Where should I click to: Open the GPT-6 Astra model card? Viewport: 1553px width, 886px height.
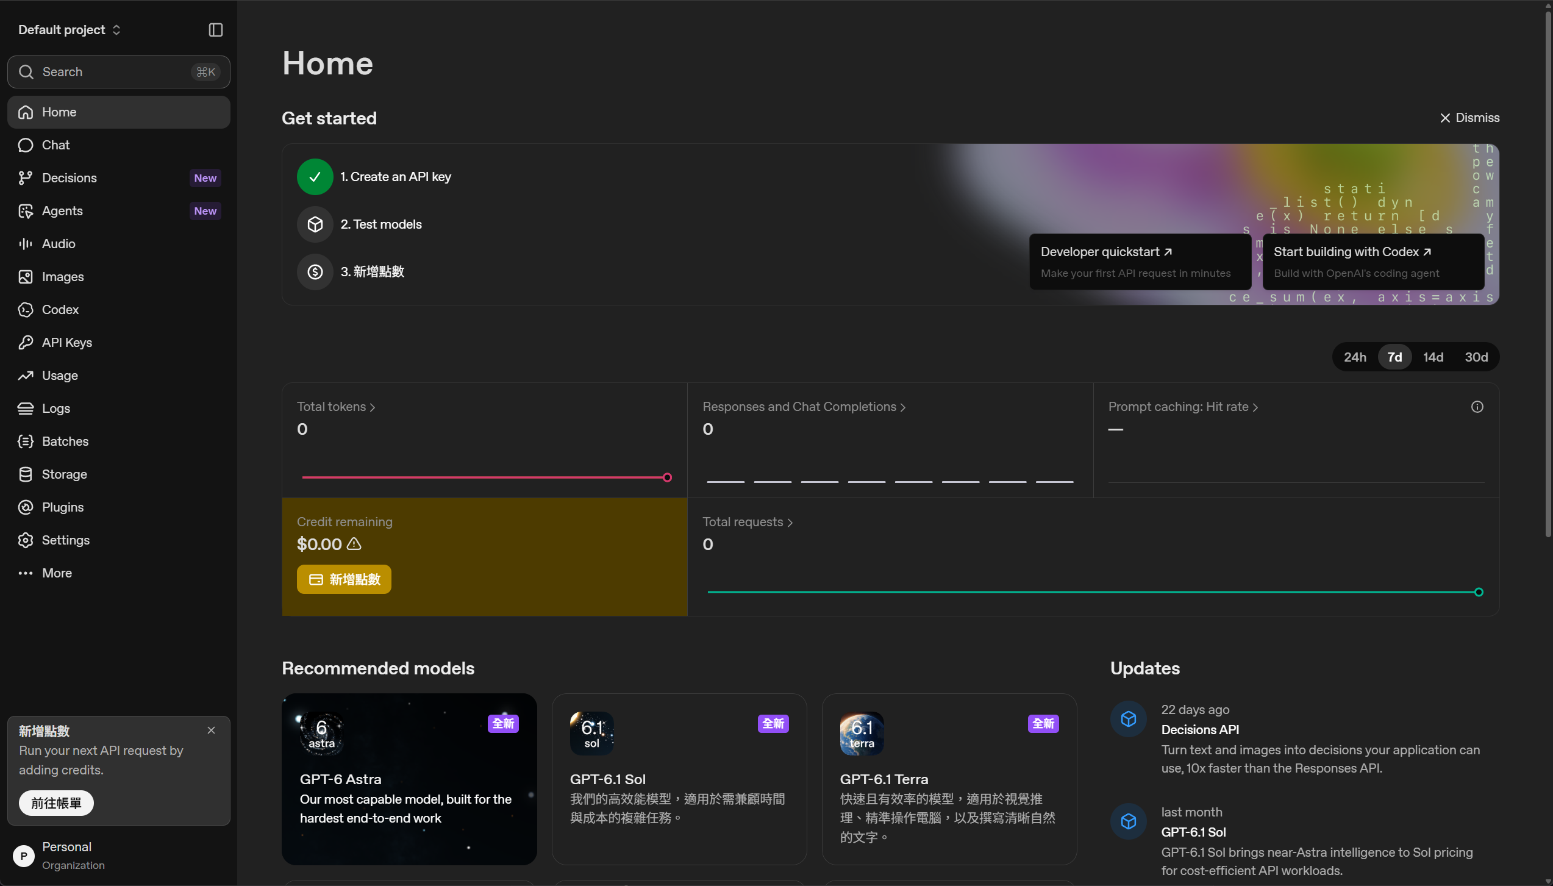click(409, 779)
